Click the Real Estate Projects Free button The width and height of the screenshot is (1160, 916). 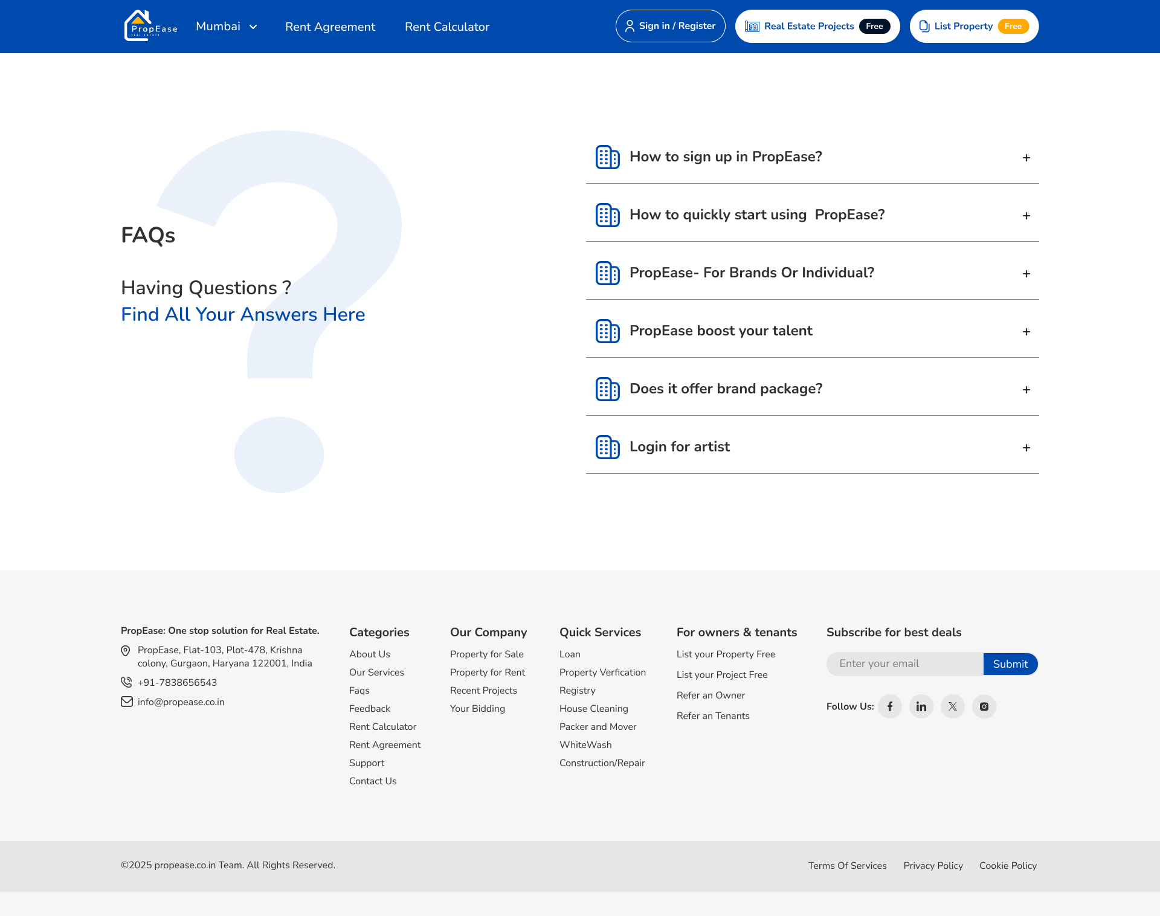(x=817, y=26)
